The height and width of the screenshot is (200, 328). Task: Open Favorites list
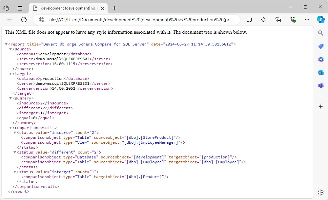click(x=264, y=20)
